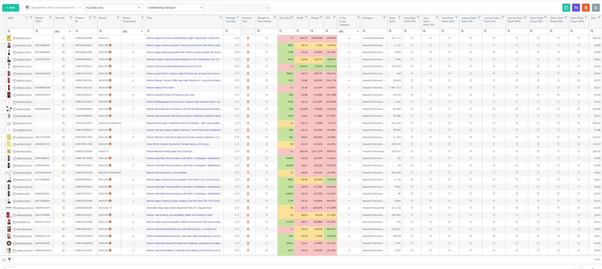602x269 pixels.
Task: Click the purple sliders settings icon
Action: 576,8
